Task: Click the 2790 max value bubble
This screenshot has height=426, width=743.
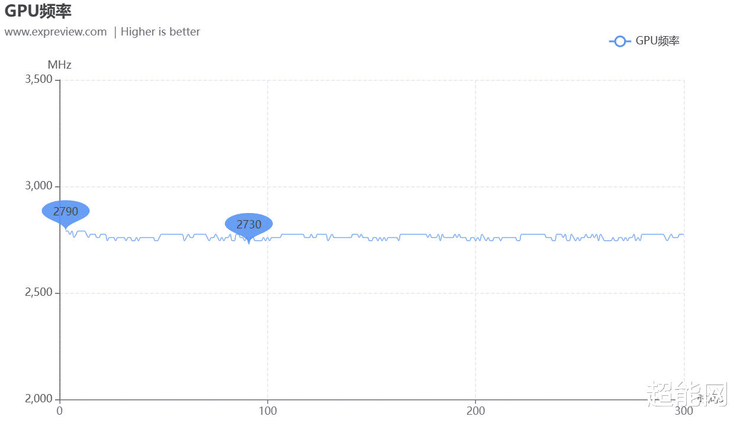Action: (x=66, y=211)
